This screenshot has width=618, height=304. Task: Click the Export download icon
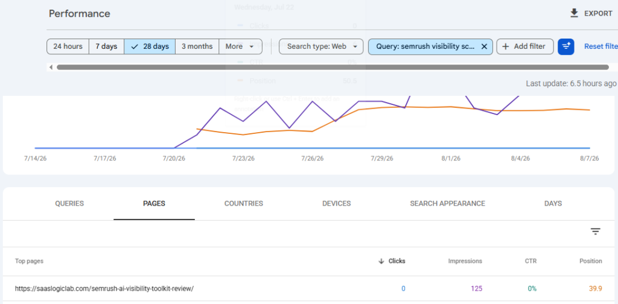click(x=575, y=13)
